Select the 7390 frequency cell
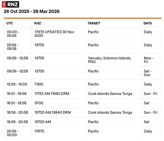 (x=58, y=84)
